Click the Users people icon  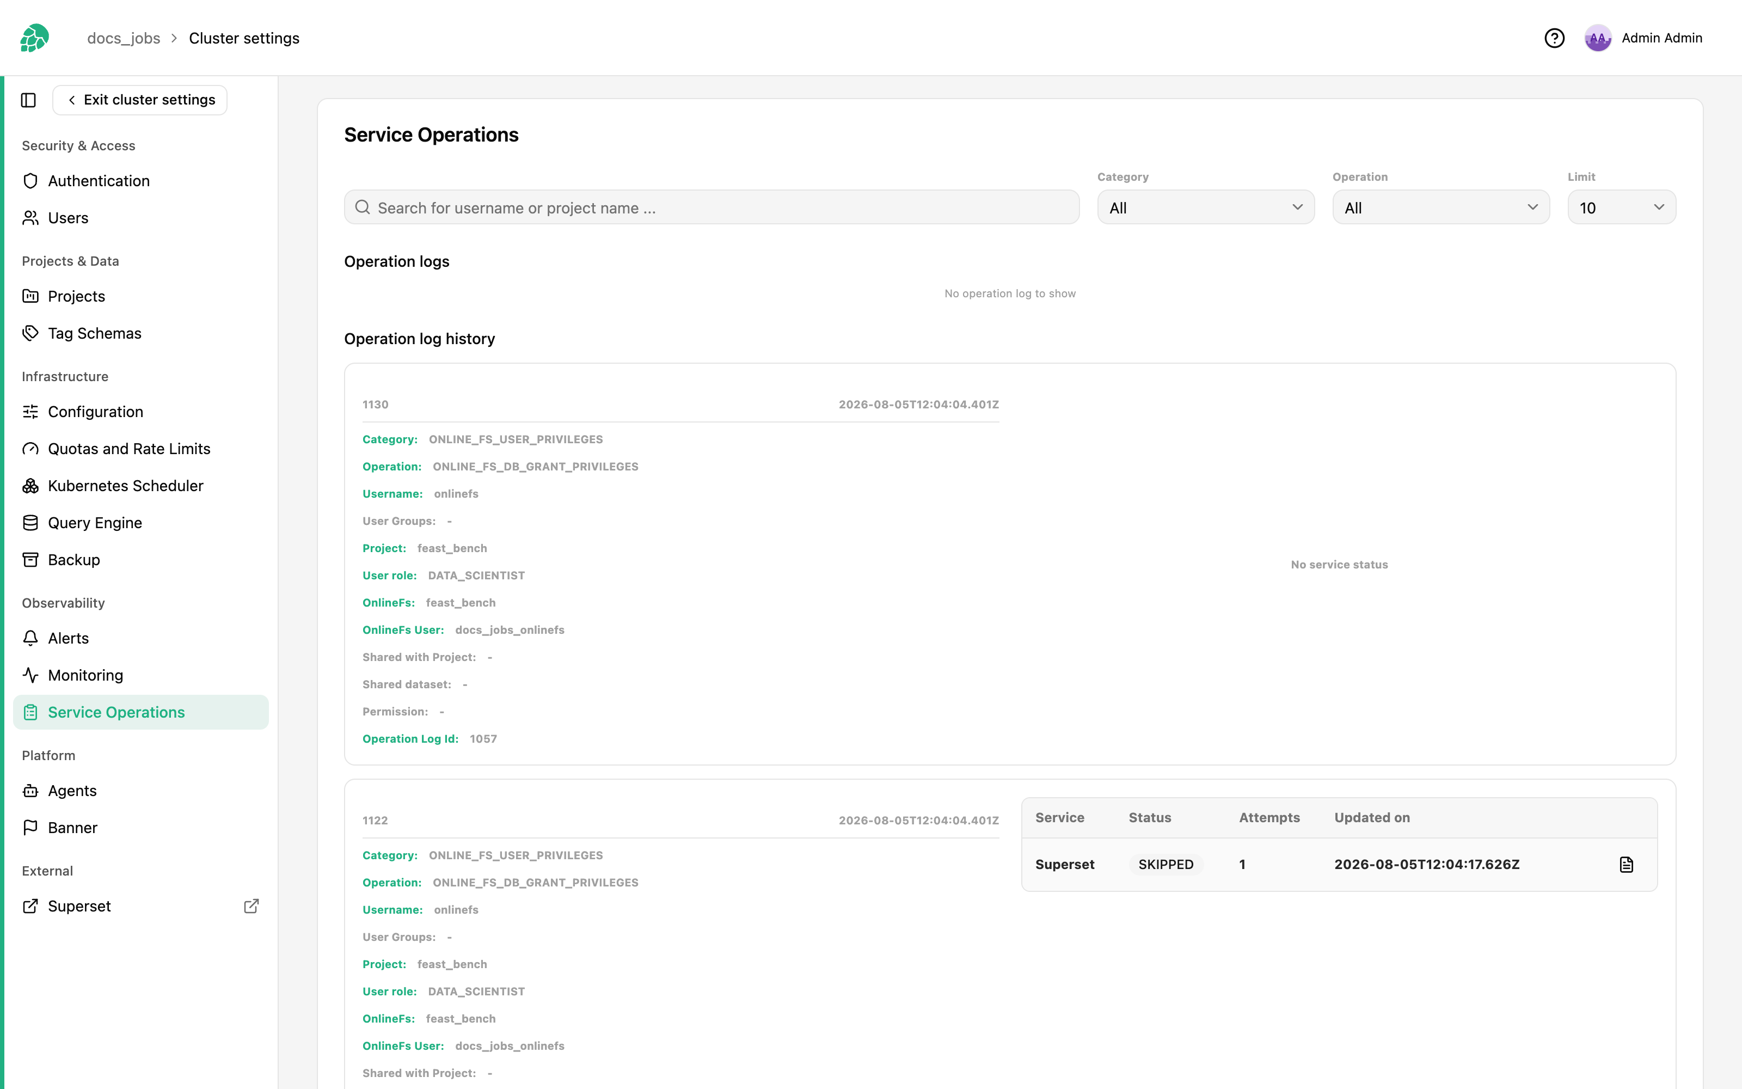click(30, 217)
